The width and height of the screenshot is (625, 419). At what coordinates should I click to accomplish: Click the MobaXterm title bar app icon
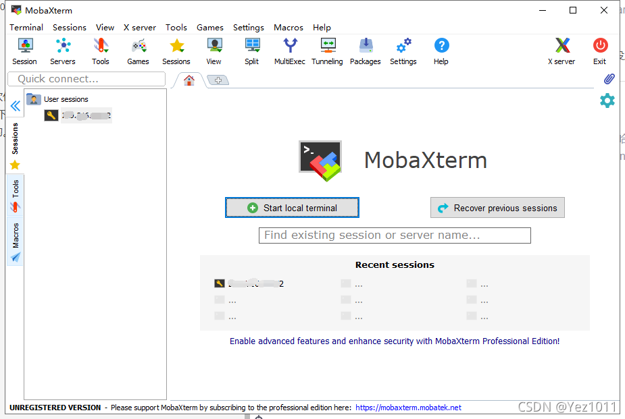pyautogui.click(x=16, y=10)
